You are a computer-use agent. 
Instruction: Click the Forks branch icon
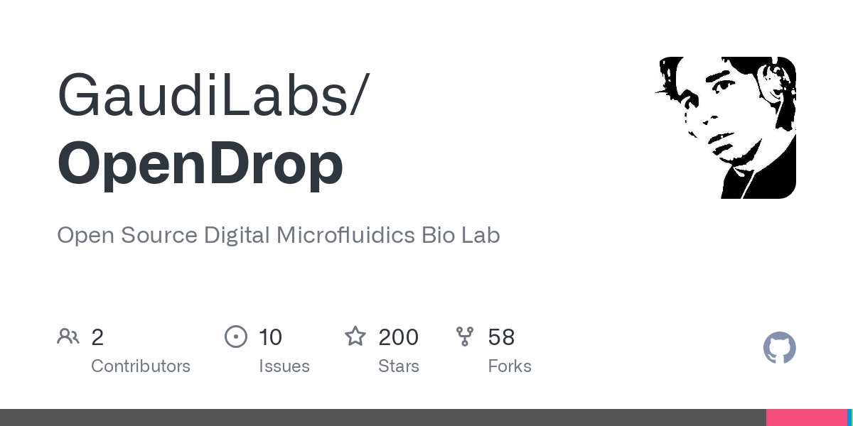click(x=465, y=337)
